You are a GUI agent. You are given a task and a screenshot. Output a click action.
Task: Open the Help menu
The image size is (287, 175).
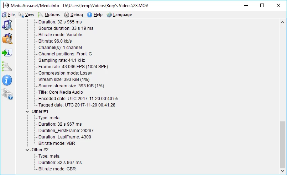[95, 15]
